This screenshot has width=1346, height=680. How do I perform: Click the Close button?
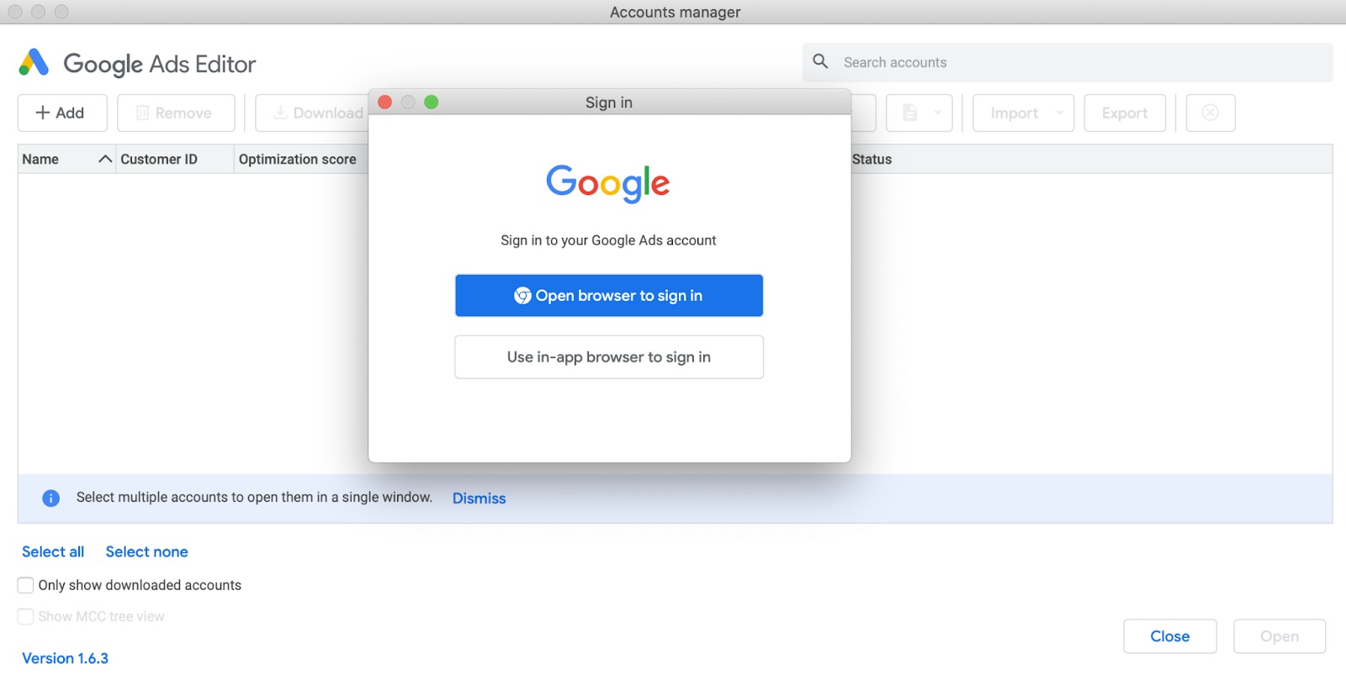pyautogui.click(x=1169, y=636)
